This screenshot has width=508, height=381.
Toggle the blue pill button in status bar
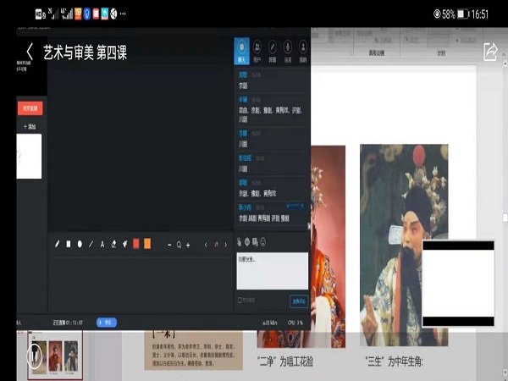click(x=107, y=323)
